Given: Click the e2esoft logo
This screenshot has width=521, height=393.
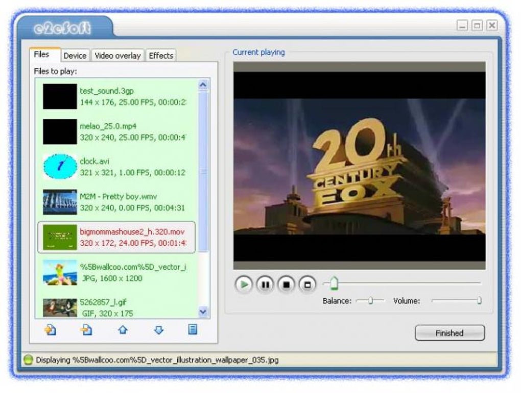Looking at the screenshot, I should (x=62, y=28).
